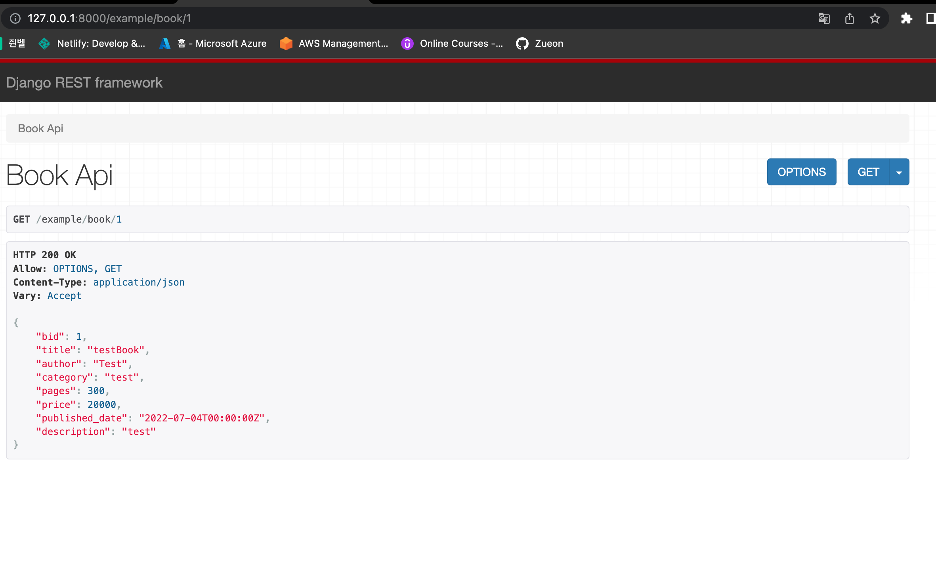This screenshot has height=564, width=936.
Task: Click the site information icon in address bar
Action: point(15,19)
